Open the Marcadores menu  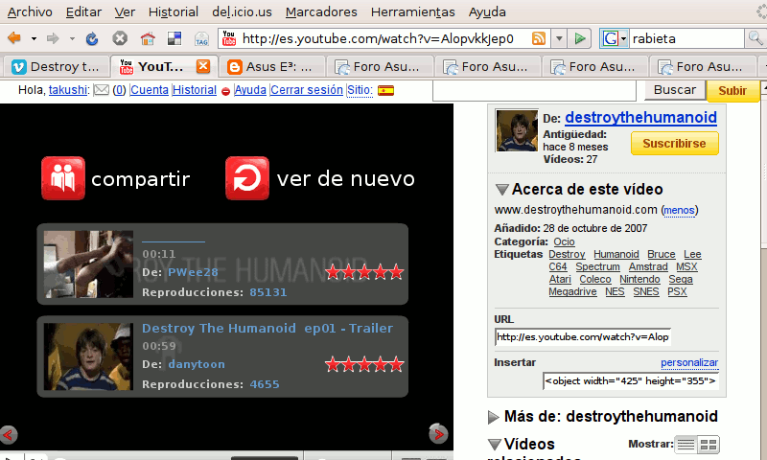(321, 11)
